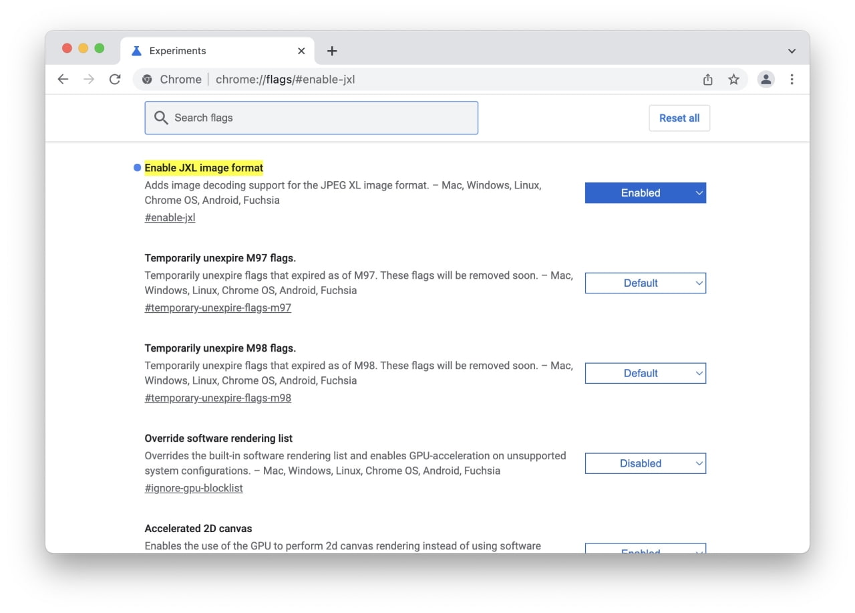Open Override software rendering list dropdown
This screenshot has height=613, width=855.
pyautogui.click(x=645, y=464)
